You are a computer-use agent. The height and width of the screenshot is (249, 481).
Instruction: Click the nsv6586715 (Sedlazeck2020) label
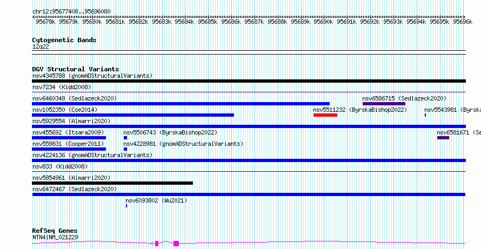pos(404,98)
